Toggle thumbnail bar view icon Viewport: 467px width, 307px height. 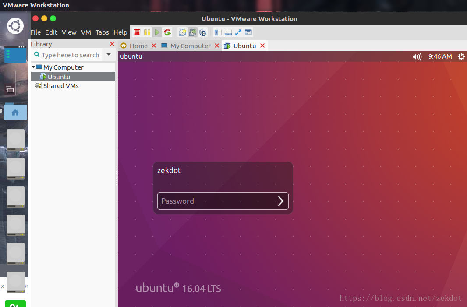coord(228,32)
